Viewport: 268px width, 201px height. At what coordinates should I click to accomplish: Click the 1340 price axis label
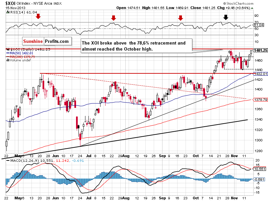coord(258,120)
